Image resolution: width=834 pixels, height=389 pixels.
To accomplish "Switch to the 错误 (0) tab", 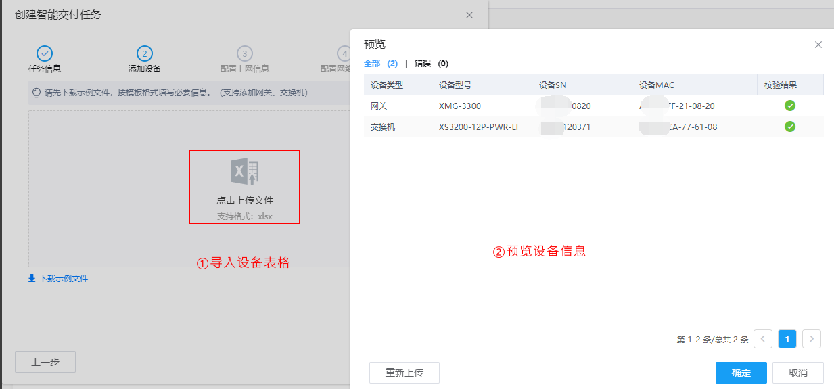I will pyautogui.click(x=431, y=64).
